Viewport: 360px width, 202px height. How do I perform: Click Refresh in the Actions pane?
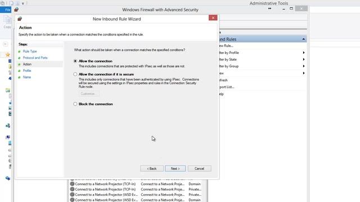[223, 80]
